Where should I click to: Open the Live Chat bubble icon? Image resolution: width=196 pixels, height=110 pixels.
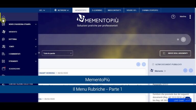coord(188,99)
